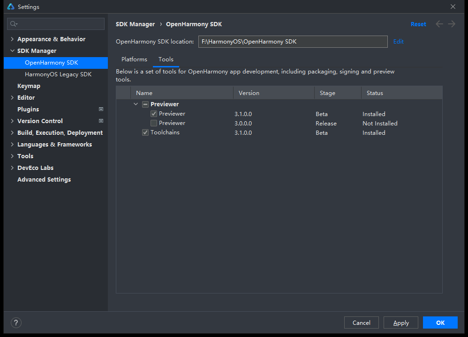Screen dimensions: 468x337
Task: Close the Settings dialog
Action: [x=453, y=7]
